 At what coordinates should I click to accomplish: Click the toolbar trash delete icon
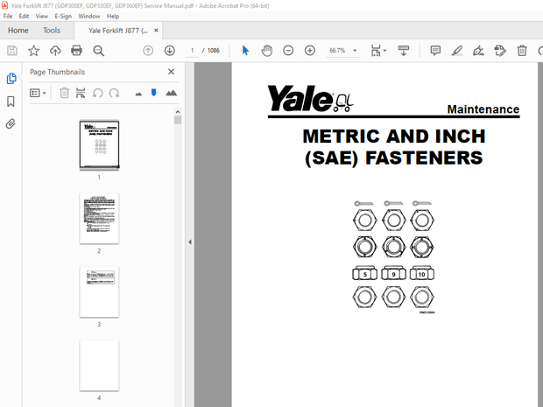pos(522,51)
